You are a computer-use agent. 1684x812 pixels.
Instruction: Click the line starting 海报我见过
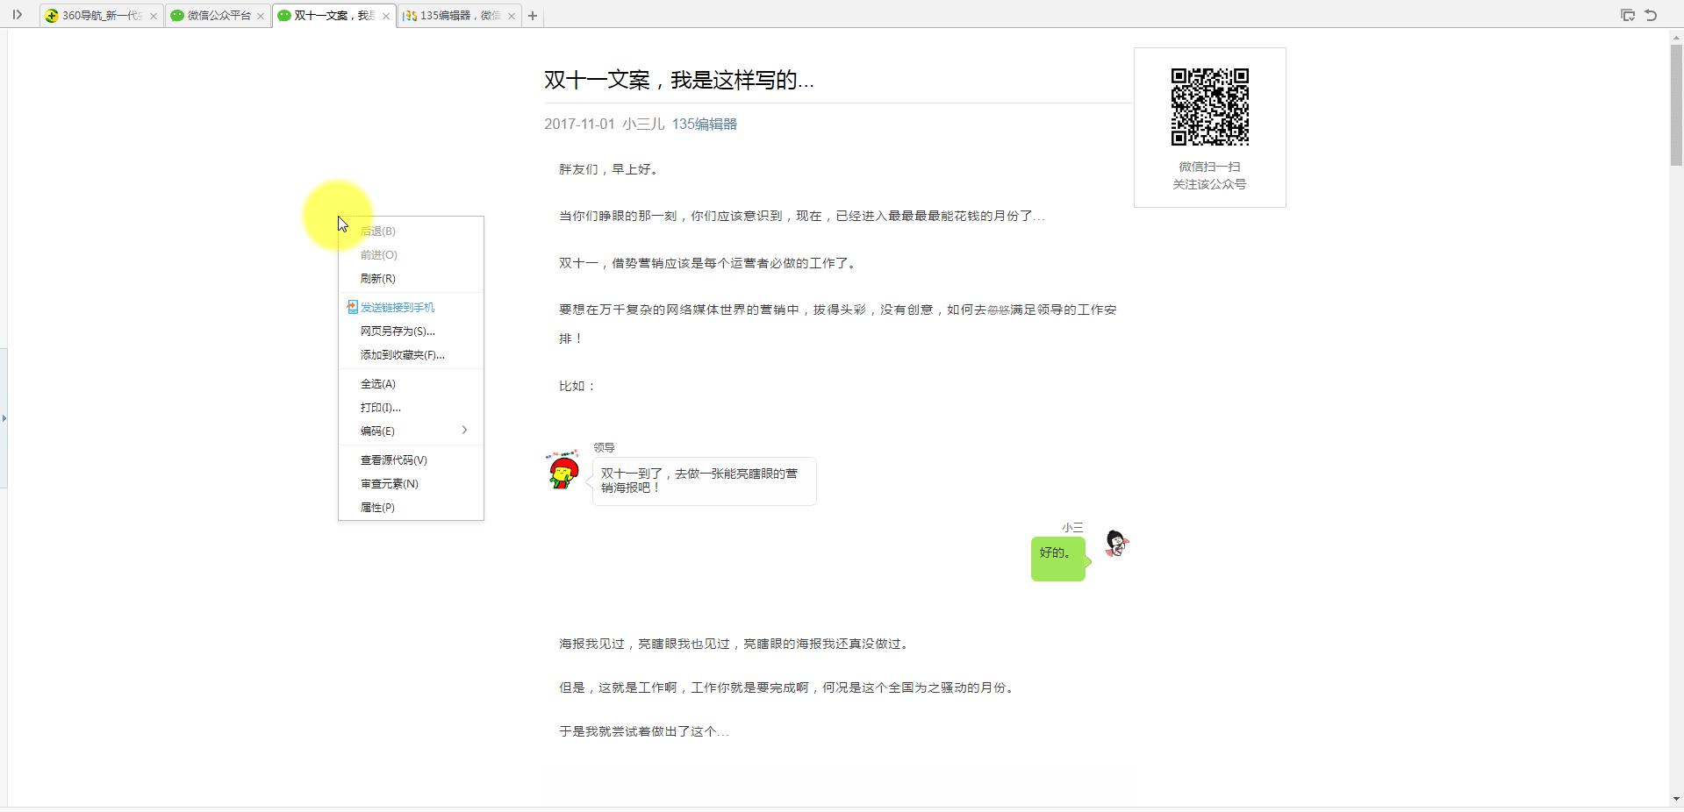tap(735, 644)
